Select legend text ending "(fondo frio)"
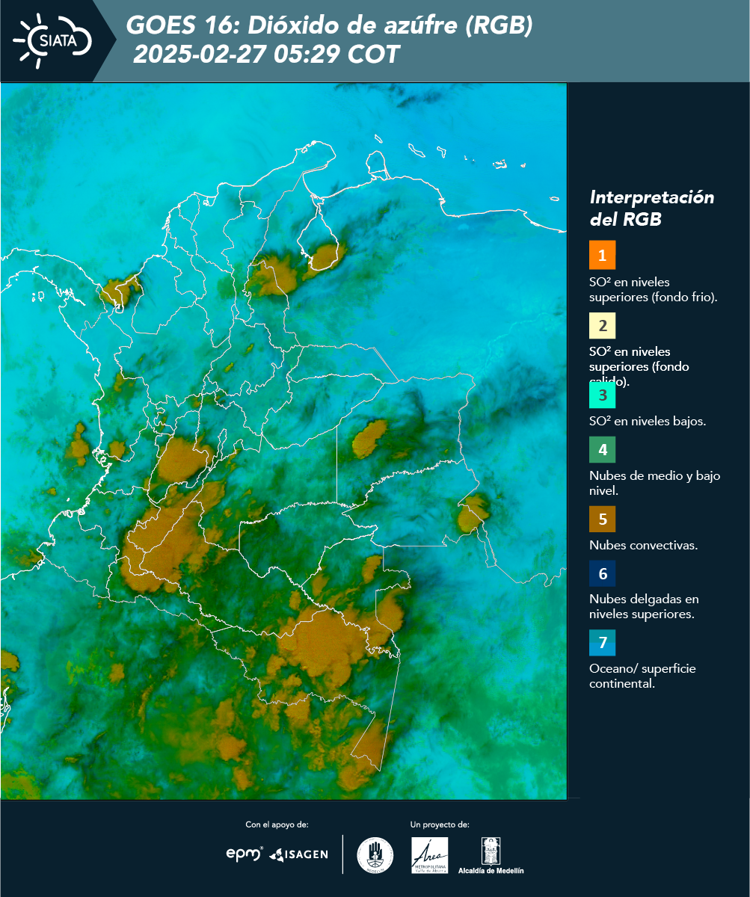This screenshot has width=750, height=897. coord(654,289)
